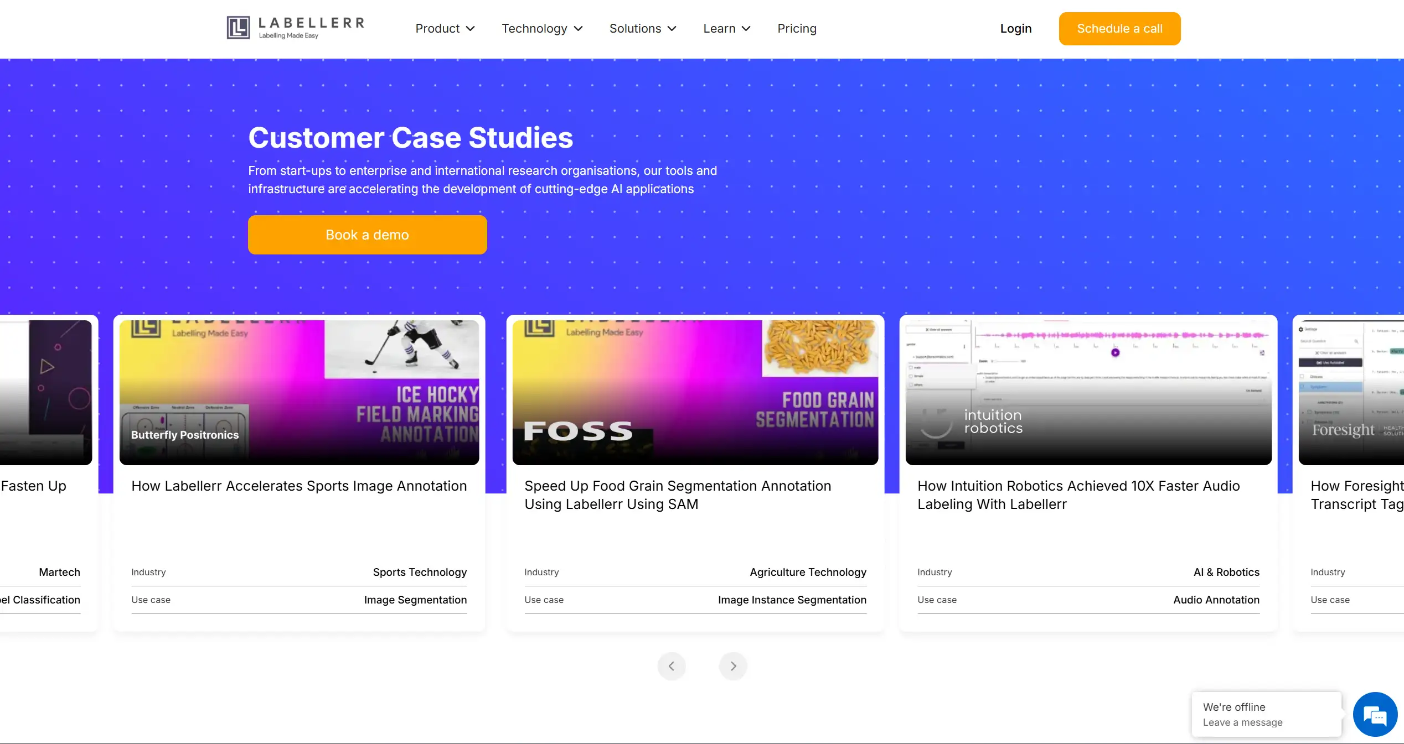
Task: Open the Solutions dropdown
Action: tap(642, 28)
